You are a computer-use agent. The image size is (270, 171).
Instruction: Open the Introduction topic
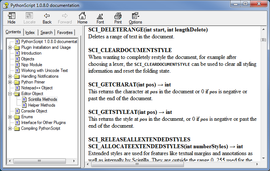point(31,53)
